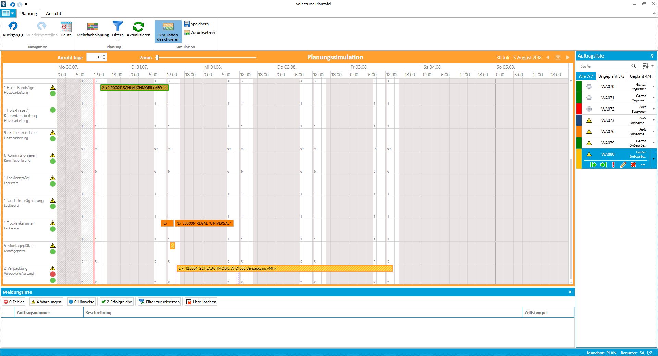Click the red exclamation priority icon for WA080
Image resolution: width=658 pixels, height=356 pixels.
pos(613,165)
